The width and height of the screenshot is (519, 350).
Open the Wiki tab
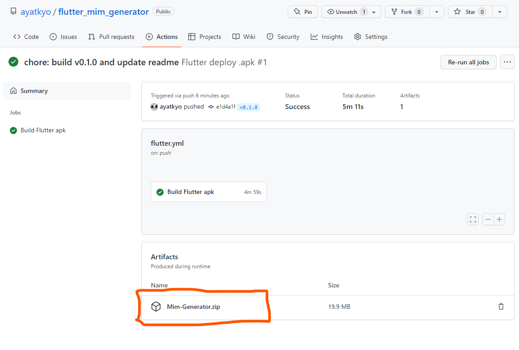[x=244, y=37]
